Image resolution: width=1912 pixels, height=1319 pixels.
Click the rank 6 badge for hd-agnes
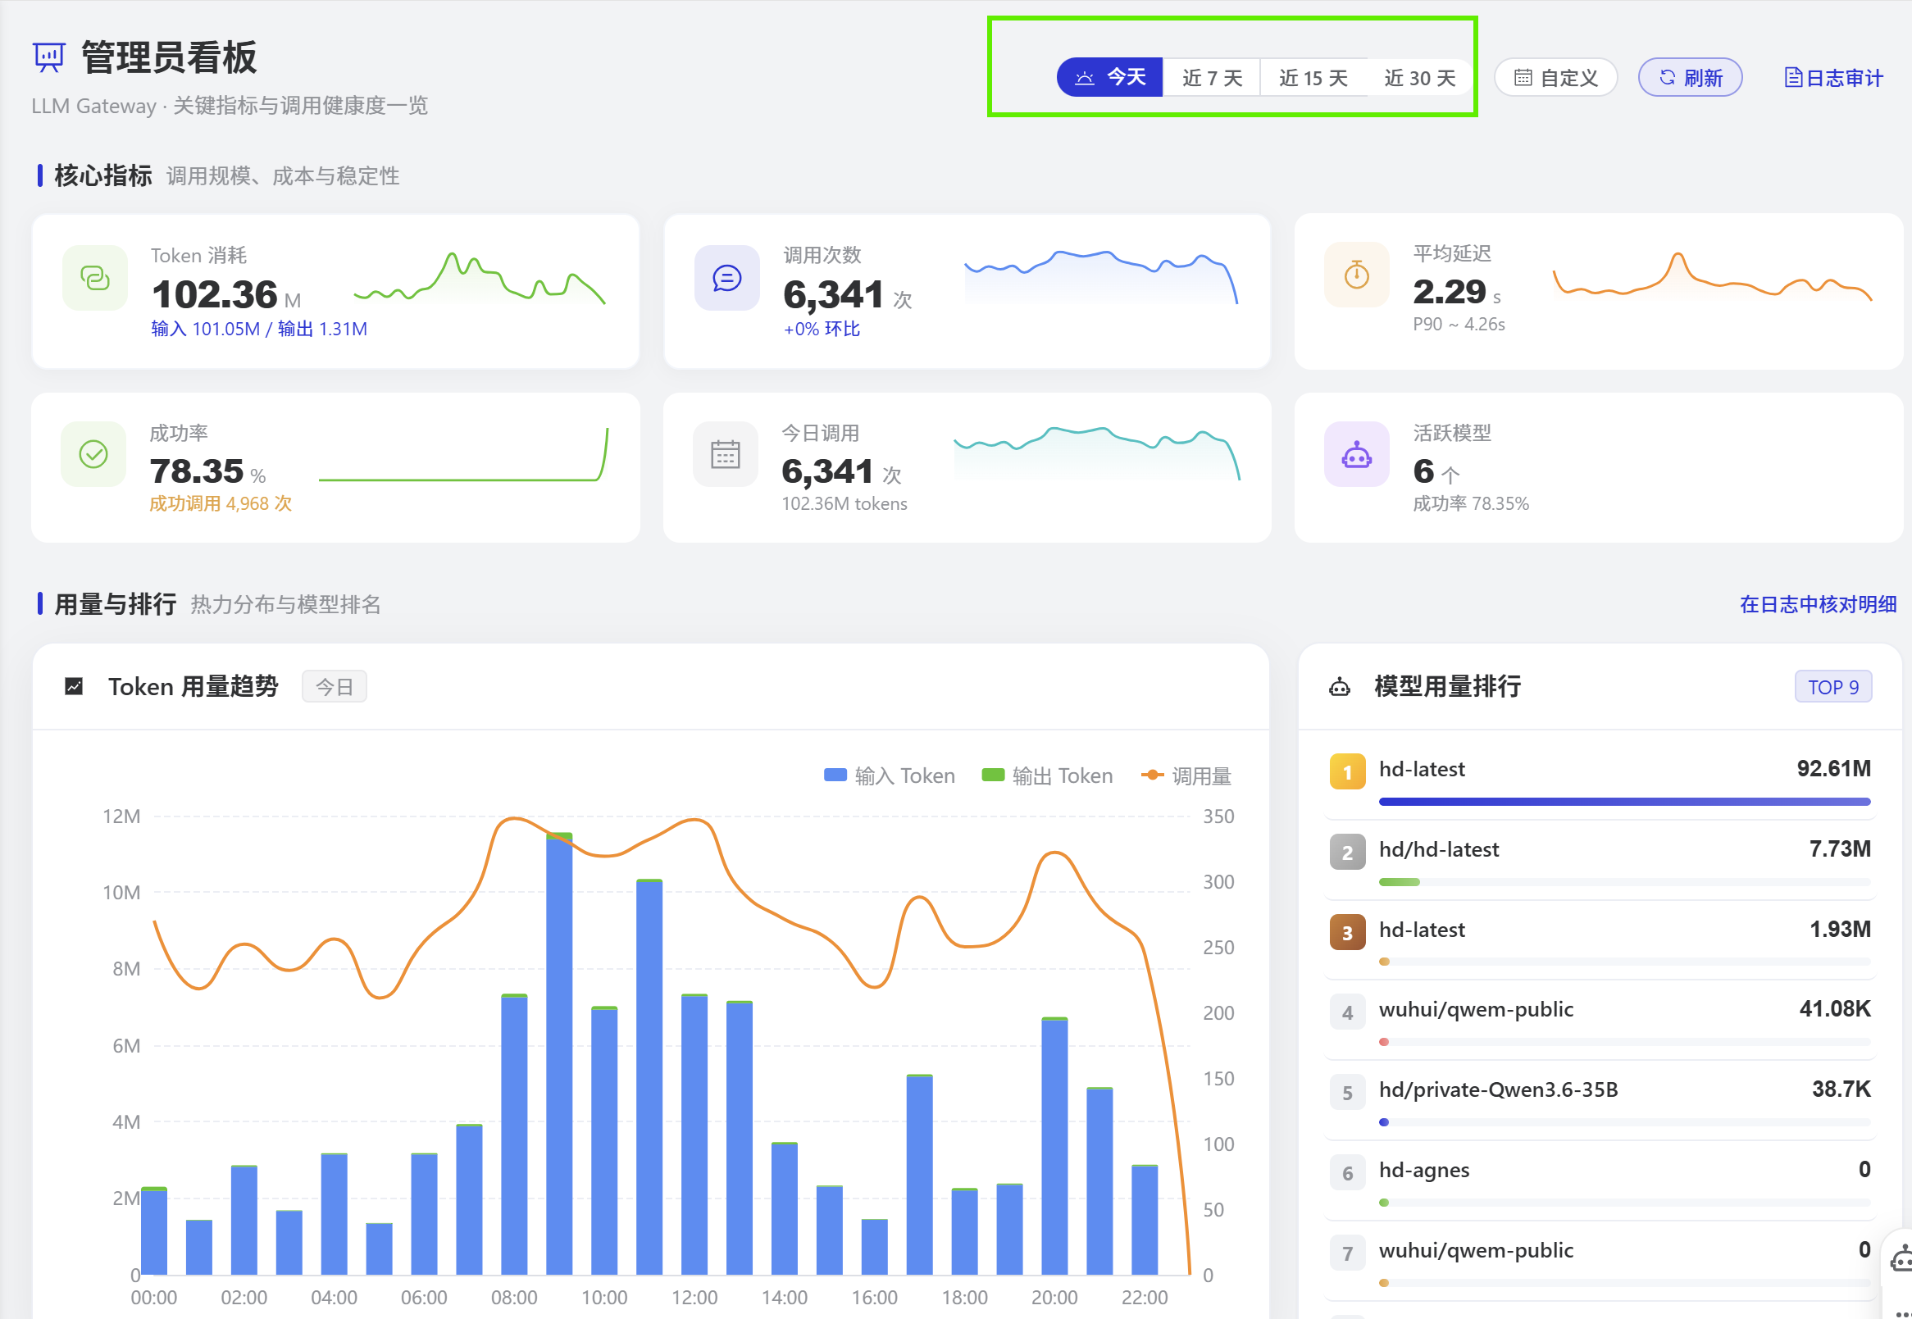[1347, 1173]
